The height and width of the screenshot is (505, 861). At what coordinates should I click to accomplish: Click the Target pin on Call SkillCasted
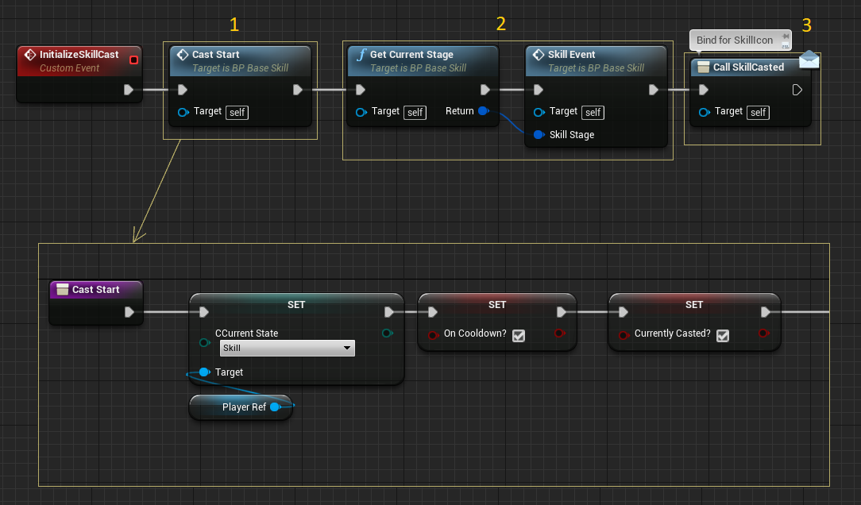pos(705,112)
